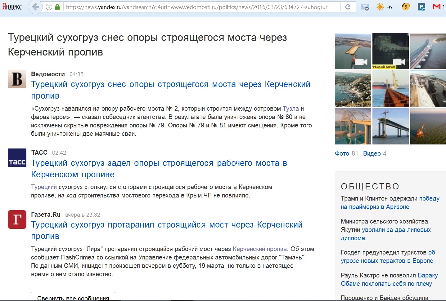
Task: Click the sun weather icon showing -6
Action: click(x=384, y=7)
